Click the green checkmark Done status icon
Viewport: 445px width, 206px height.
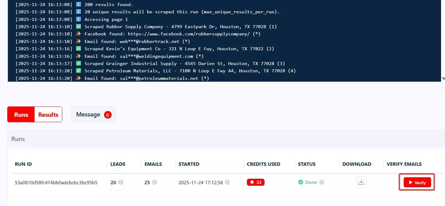pyautogui.click(x=300, y=182)
